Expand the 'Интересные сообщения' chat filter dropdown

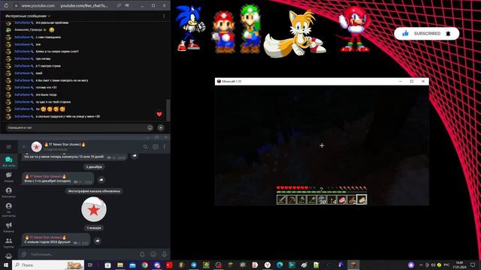[x=28, y=16]
